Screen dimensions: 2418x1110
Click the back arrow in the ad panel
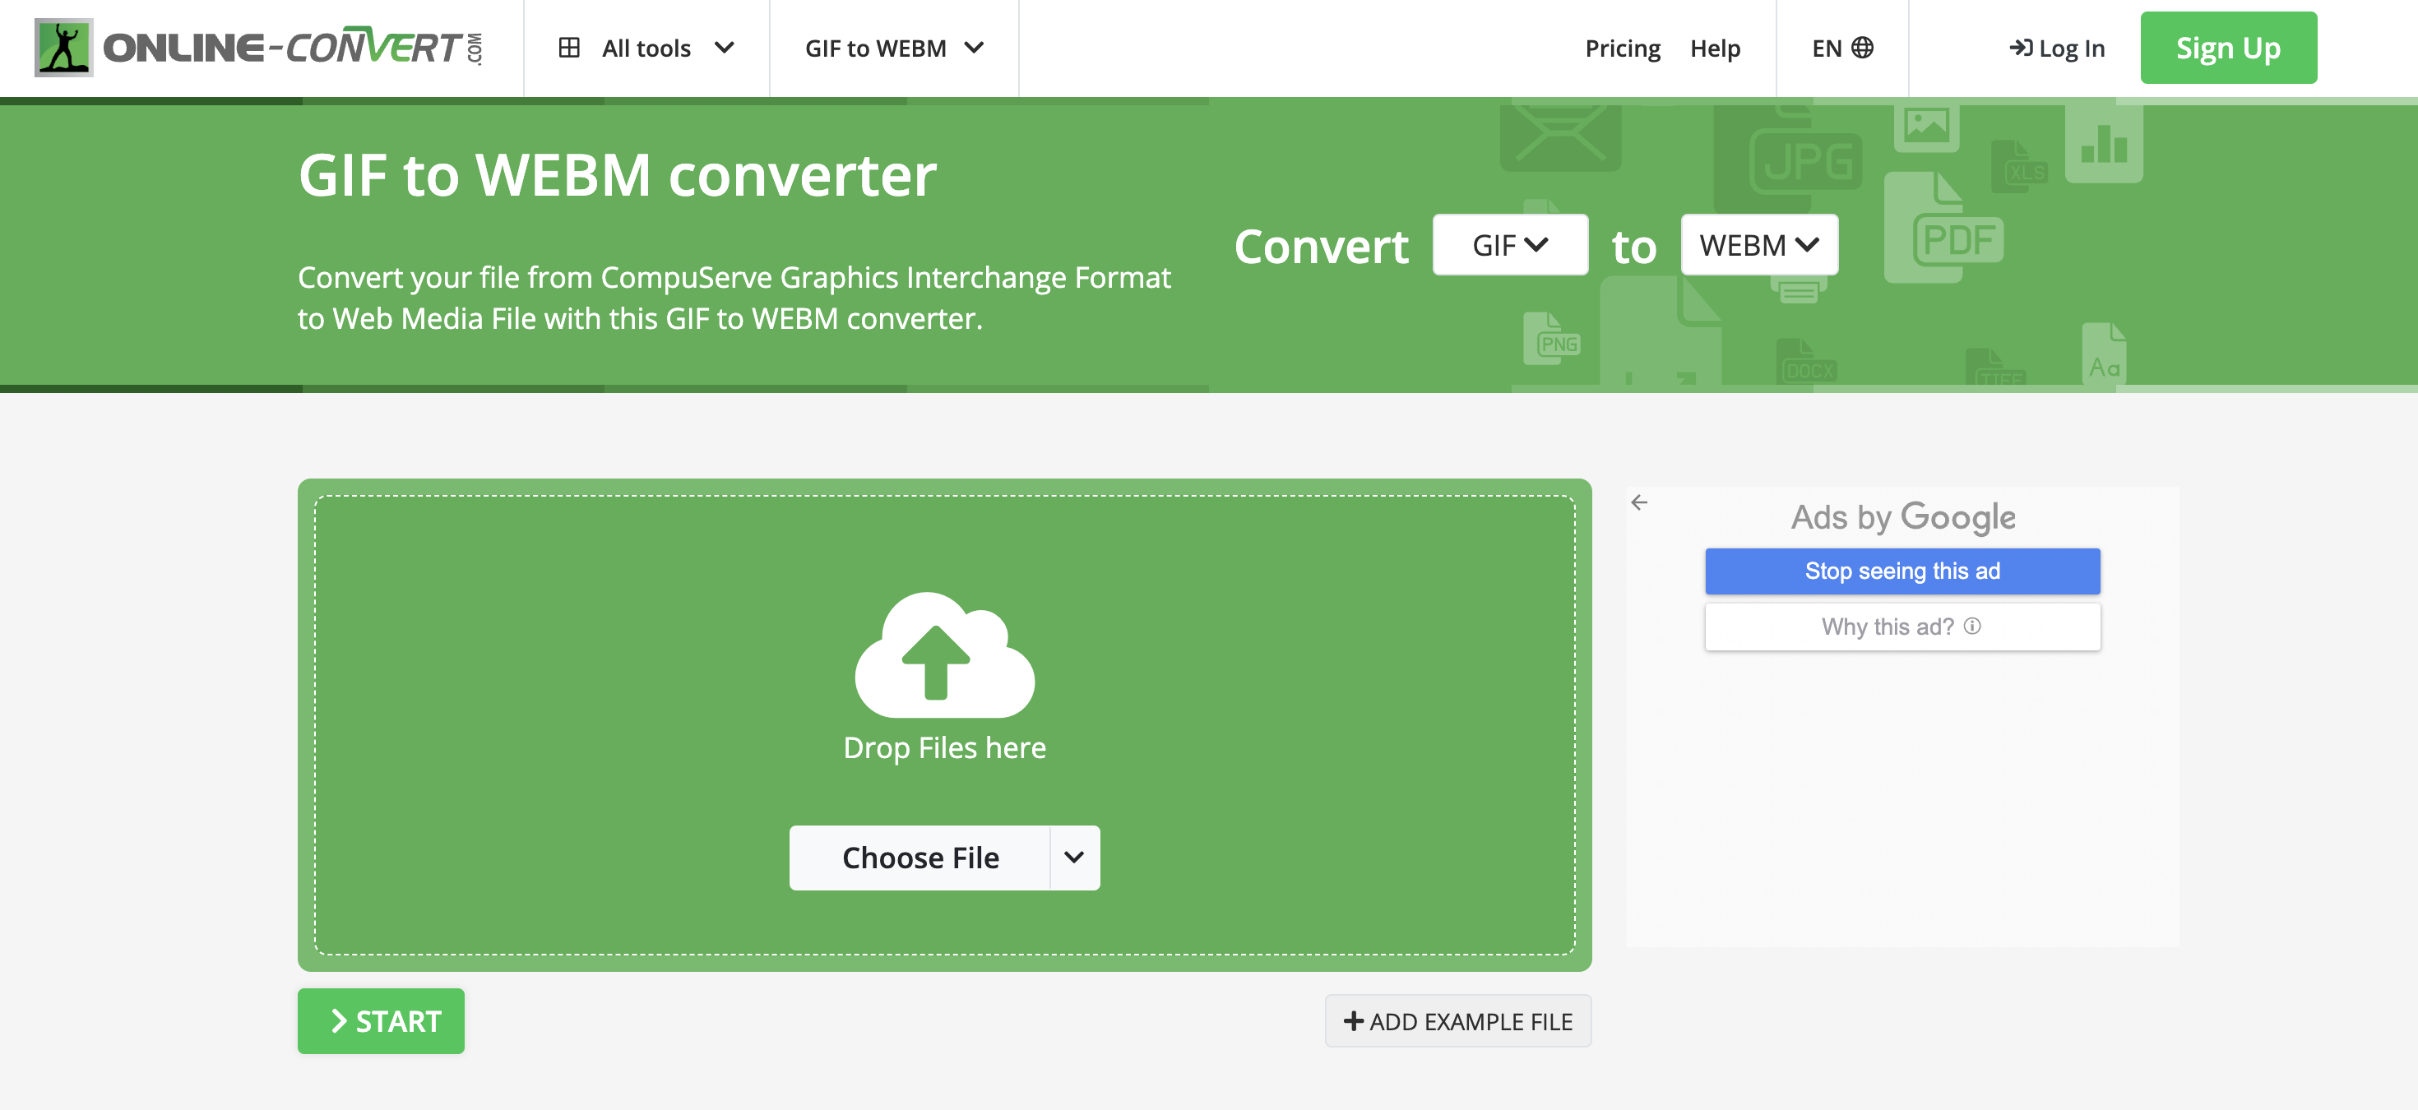1639,503
